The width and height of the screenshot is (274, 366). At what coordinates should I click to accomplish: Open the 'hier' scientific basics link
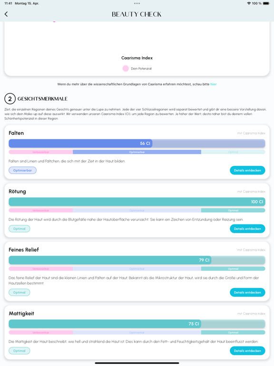[x=214, y=84]
